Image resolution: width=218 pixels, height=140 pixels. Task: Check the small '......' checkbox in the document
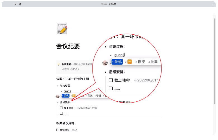point(61,113)
